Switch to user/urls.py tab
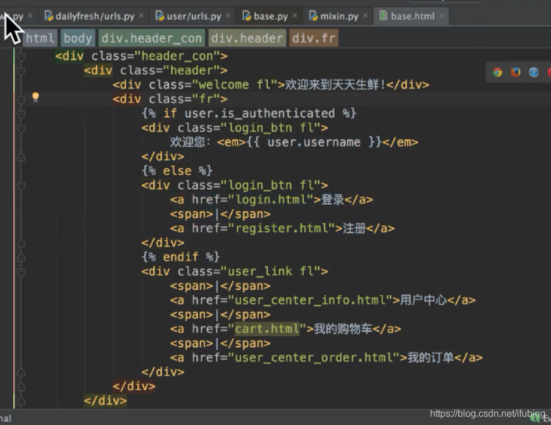Screen dimensions: 551x425 (x=193, y=16)
